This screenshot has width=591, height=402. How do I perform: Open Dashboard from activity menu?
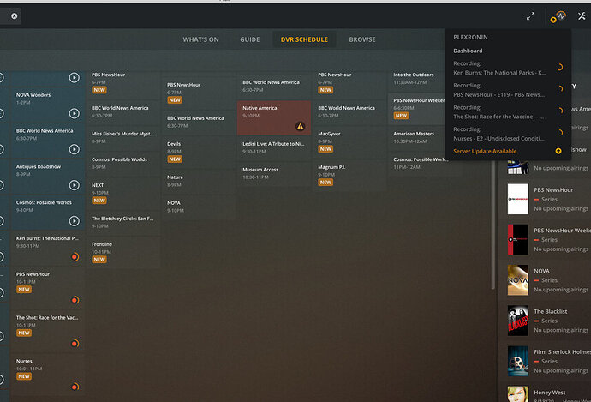coord(468,51)
